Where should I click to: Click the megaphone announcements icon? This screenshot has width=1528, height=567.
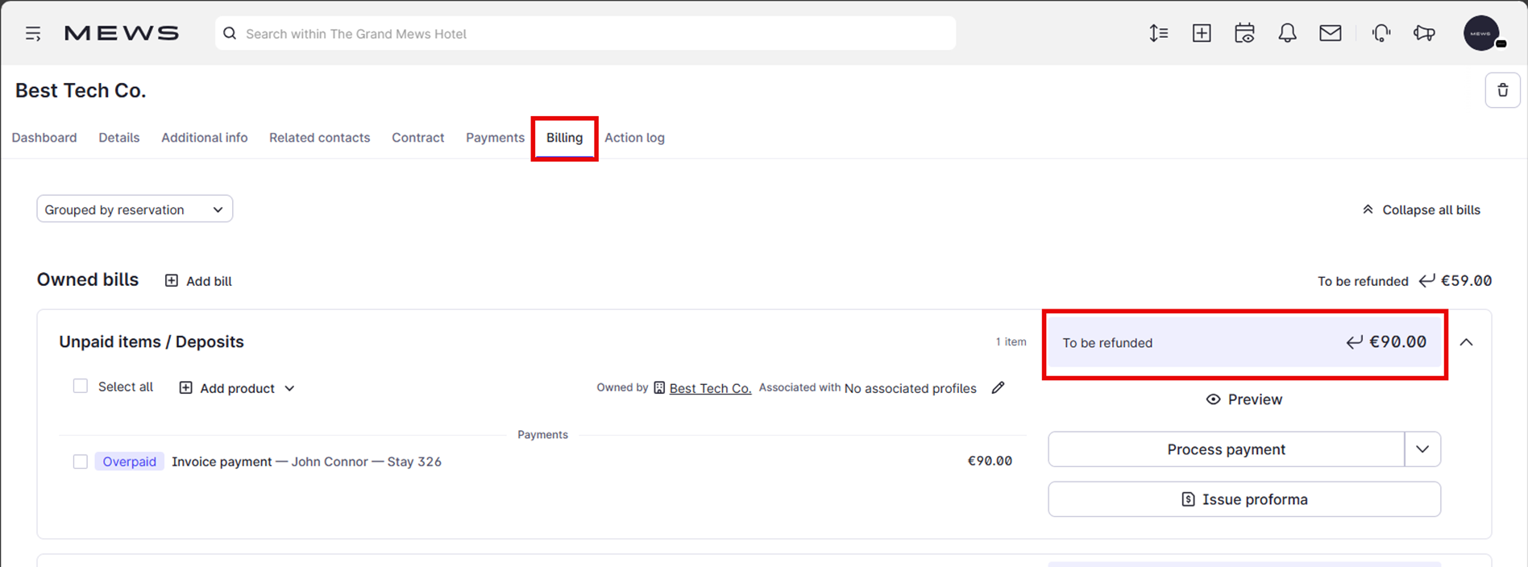pyautogui.click(x=1424, y=33)
